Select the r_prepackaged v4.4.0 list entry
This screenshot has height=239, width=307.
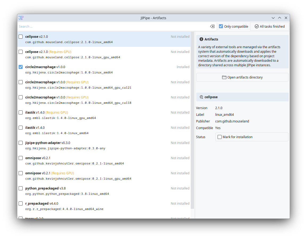[104, 206]
